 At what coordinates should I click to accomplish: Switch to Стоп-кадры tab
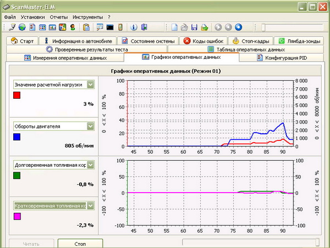click(251, 41)
